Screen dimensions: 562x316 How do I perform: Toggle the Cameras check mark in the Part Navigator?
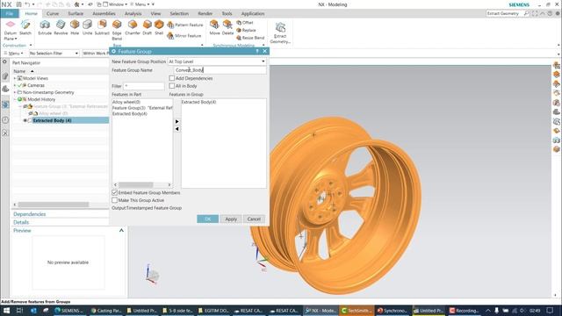pyautogui.click(x=20, y=85)
